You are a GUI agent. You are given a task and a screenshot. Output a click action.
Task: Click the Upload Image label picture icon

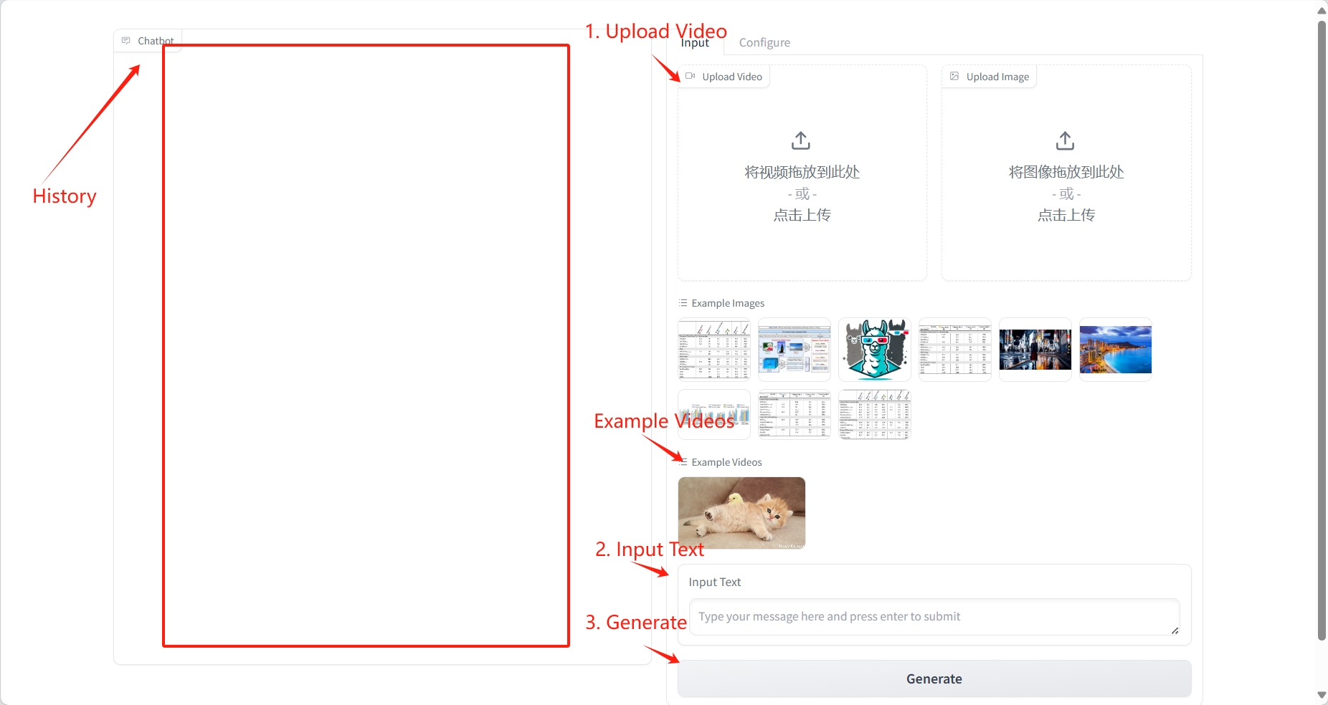point(954,76)
